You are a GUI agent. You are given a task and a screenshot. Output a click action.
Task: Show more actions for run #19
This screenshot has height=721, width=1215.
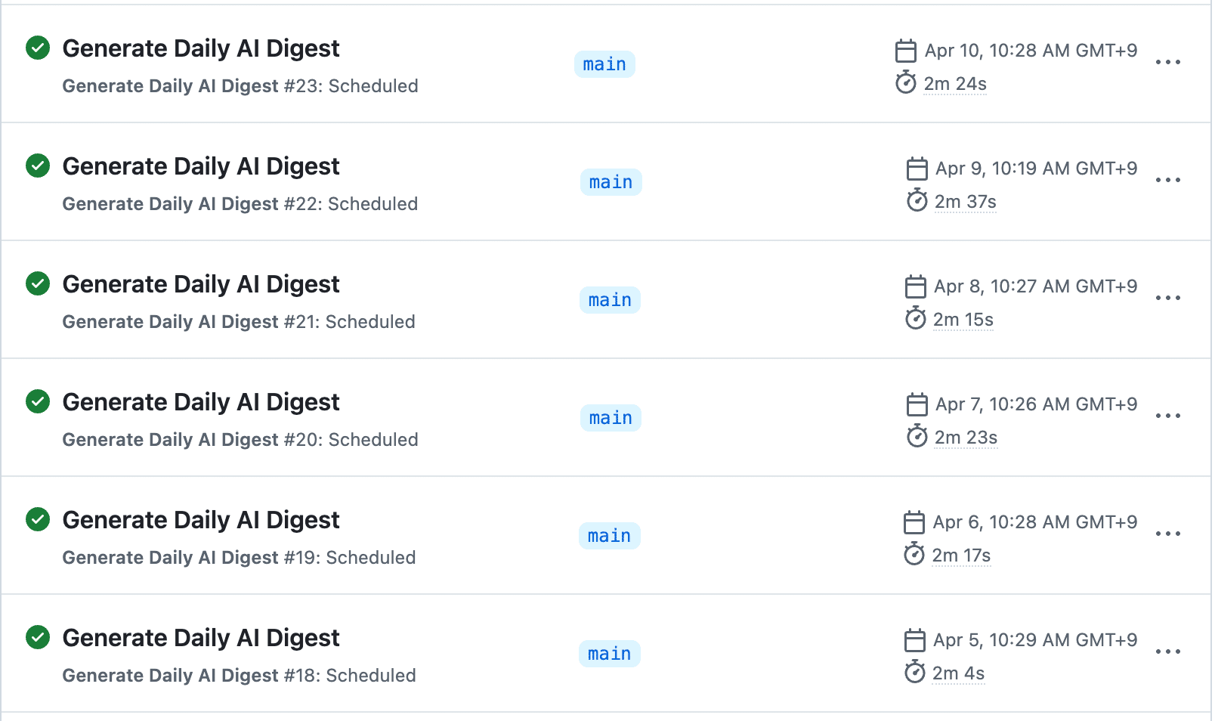[x=1167, y=534]
